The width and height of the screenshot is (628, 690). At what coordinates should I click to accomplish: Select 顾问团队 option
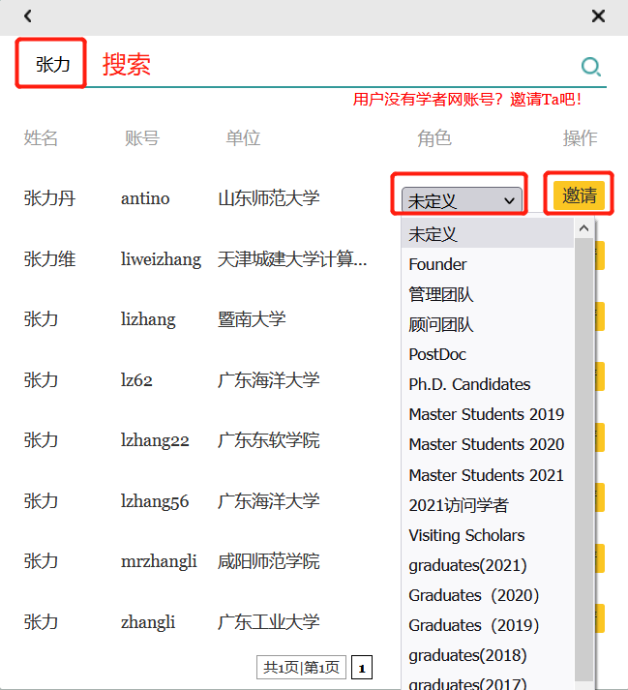(x=441, y=324)
